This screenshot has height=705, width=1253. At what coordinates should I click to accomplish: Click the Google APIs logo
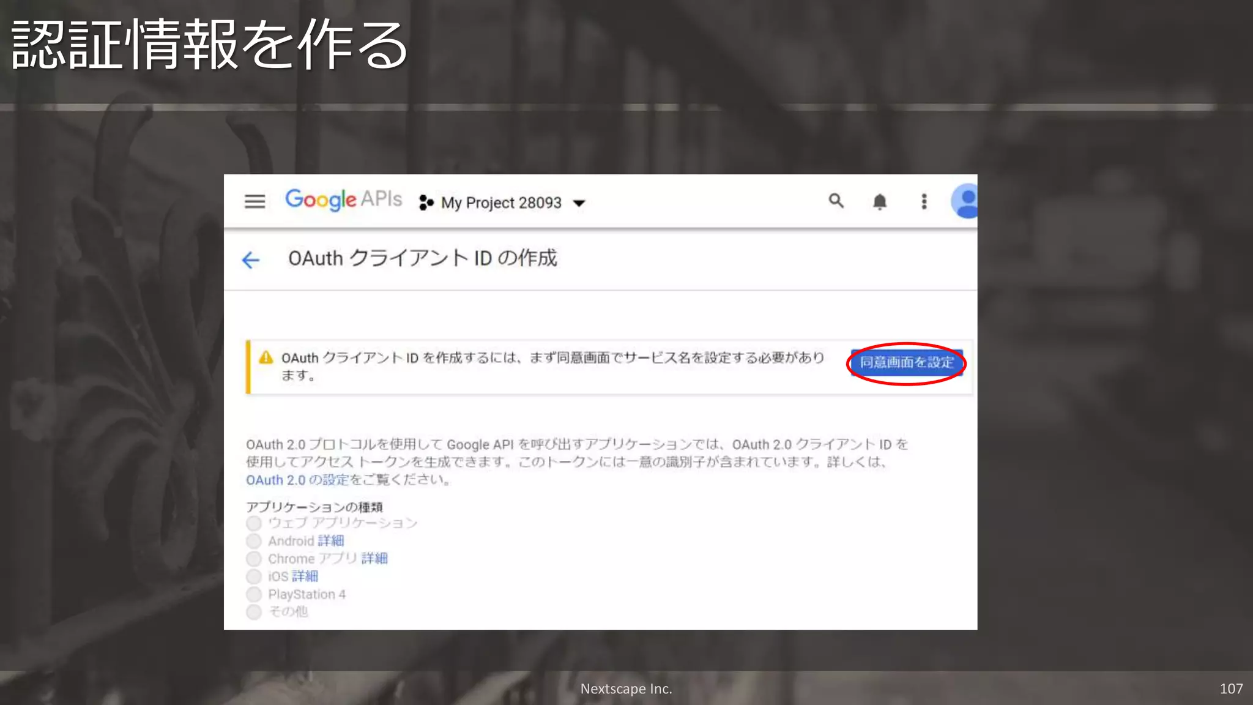343,200
